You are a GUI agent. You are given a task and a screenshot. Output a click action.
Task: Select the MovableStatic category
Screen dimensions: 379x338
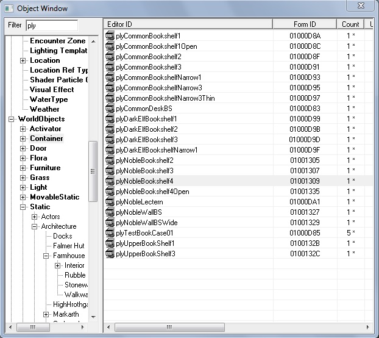pyautogui.click(x=54, y=197)
